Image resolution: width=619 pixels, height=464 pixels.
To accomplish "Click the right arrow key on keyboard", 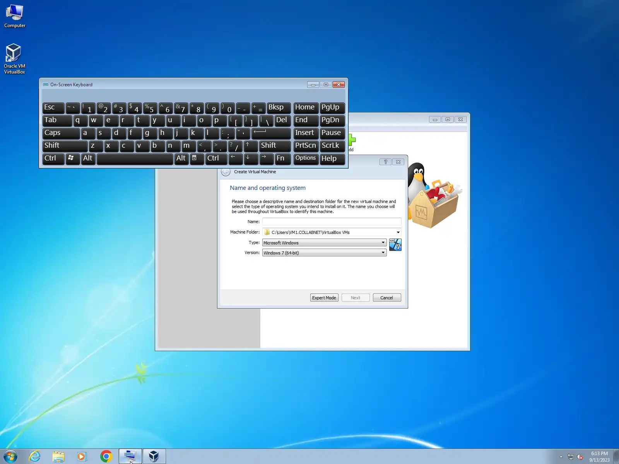I will click(267, 159).
